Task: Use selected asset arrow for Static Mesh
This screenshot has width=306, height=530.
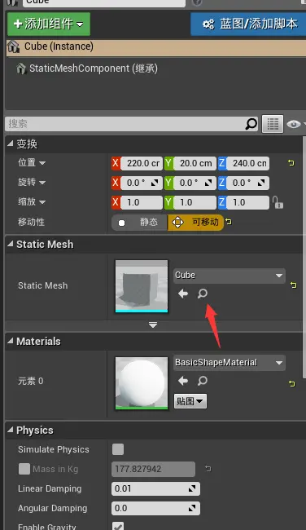Action: pyautogui.click(x=183, y=294)
